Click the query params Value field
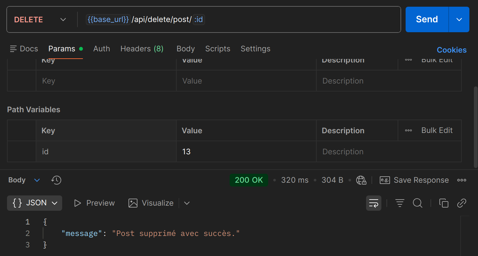The image size is (478, 256). 246,81
